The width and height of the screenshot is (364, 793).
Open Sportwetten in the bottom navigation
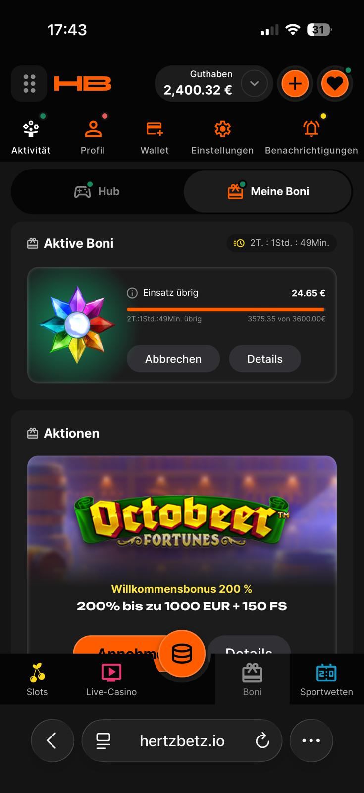point(326,680)
